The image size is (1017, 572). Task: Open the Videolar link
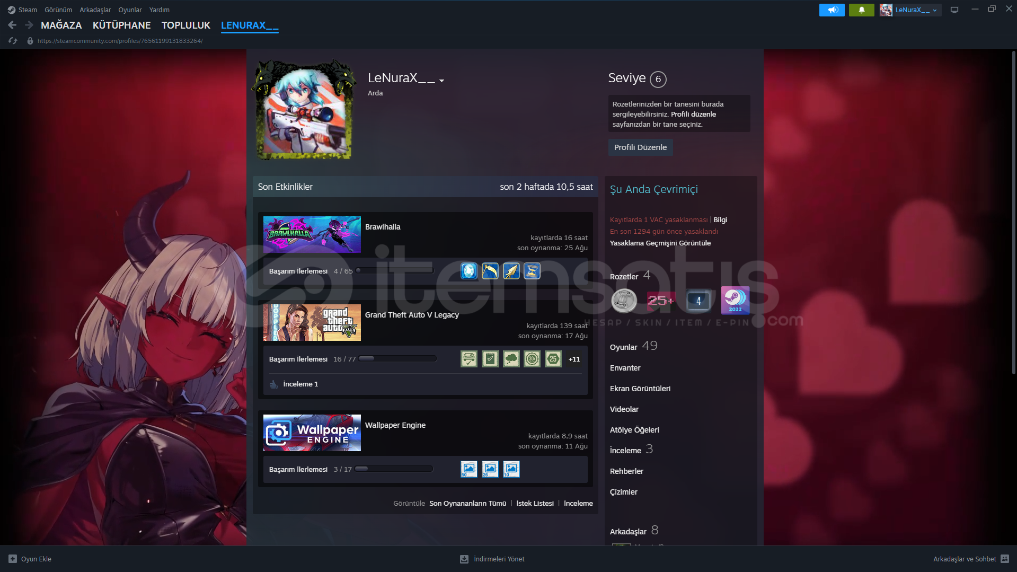click(624, 409)
